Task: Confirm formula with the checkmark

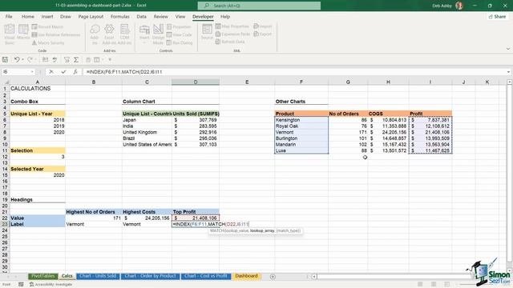Action: (x=63, y=72)
